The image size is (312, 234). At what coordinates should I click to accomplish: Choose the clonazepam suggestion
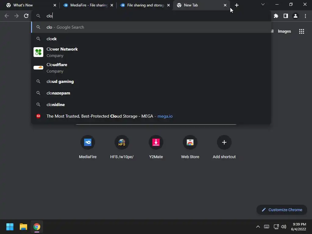[x=151, y=93]
